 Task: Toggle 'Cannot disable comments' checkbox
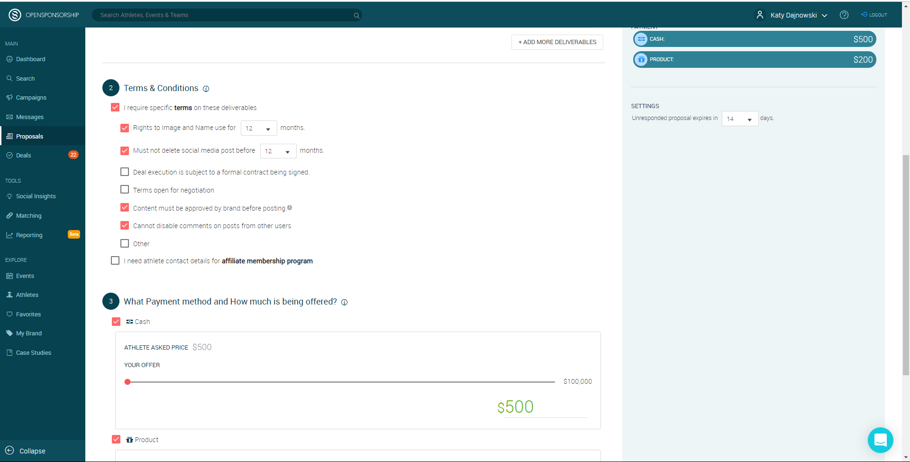[125, 225]
